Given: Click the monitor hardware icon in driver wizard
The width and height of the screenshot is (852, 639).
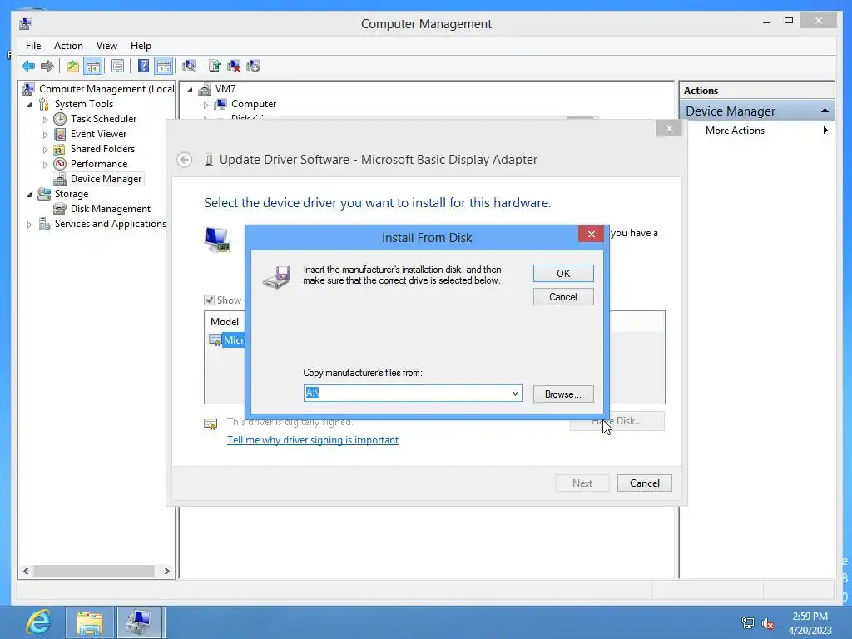Looking at the screenshot, I should coord(217,240).
